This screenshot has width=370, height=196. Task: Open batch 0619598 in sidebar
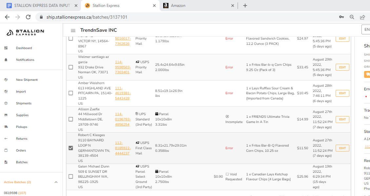[x=10, y=193]
